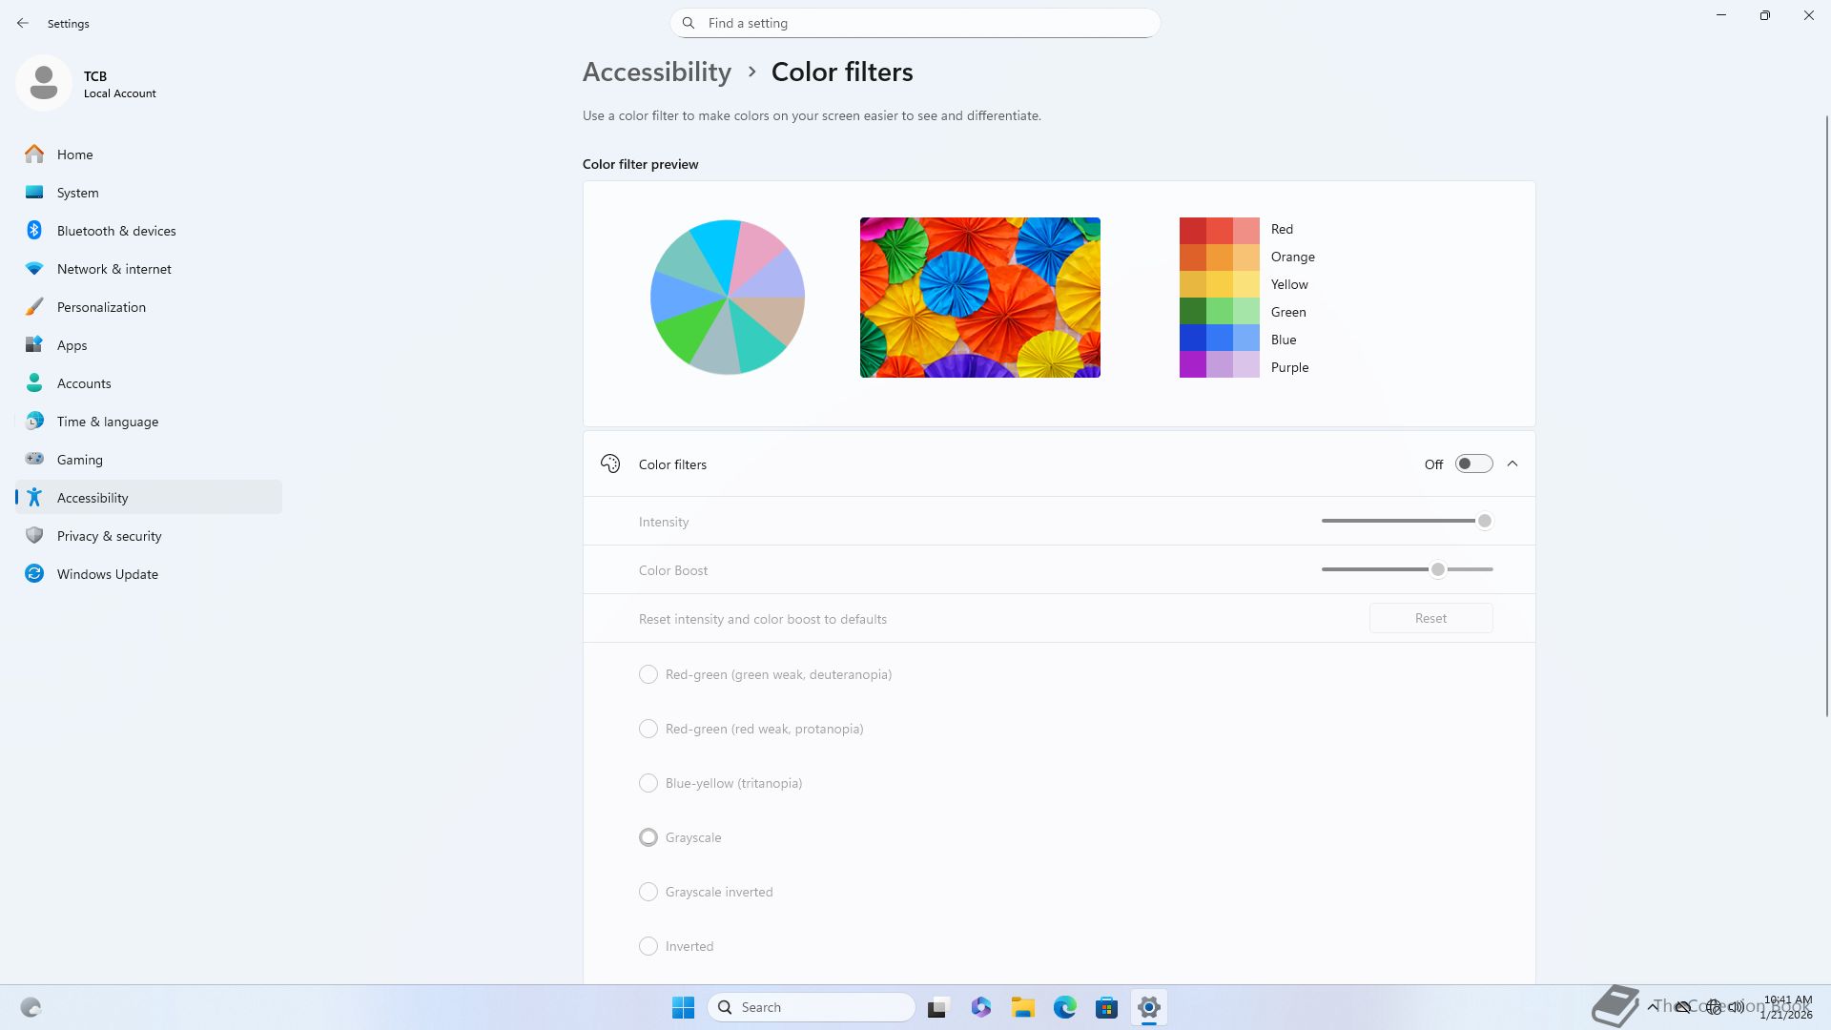Choose the Inverted color filter
1831x1030 pixels.
point(648,946)
